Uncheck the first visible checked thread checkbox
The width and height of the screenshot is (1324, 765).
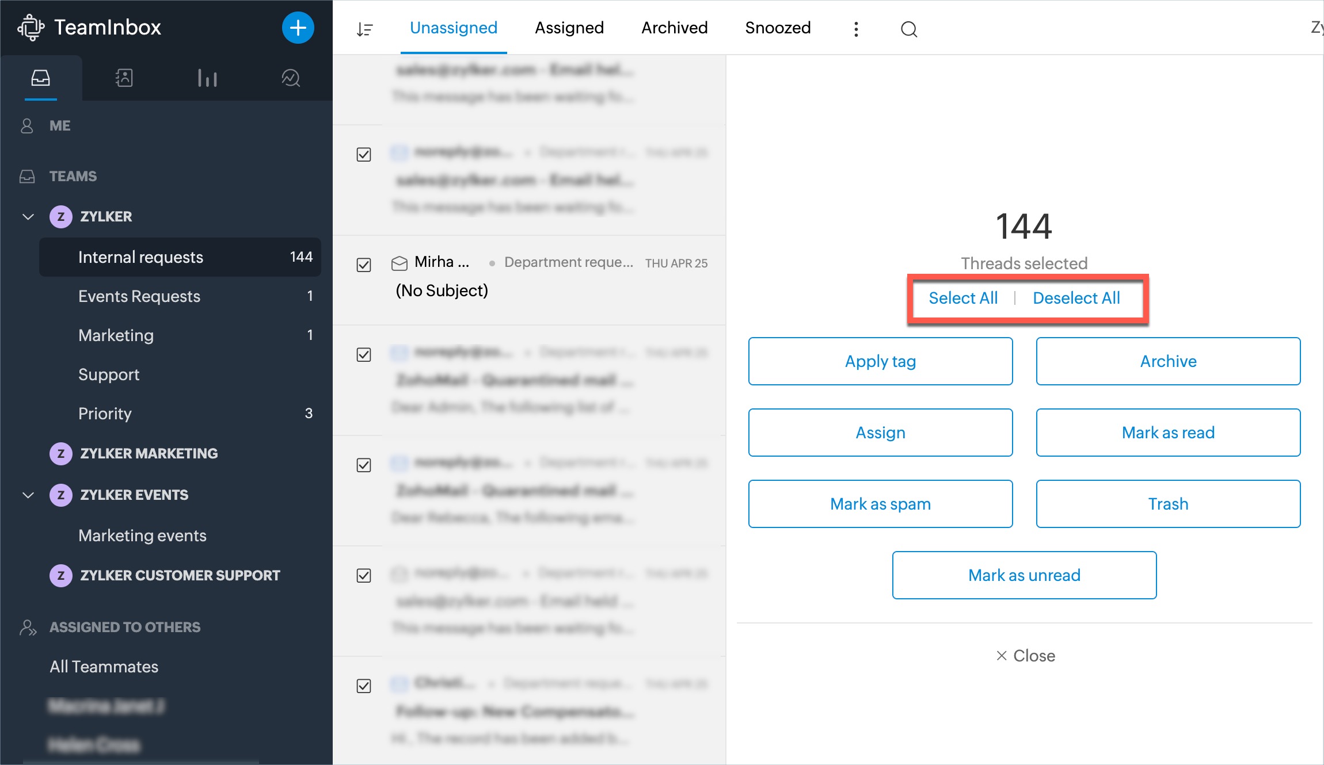tap(364, 154)
